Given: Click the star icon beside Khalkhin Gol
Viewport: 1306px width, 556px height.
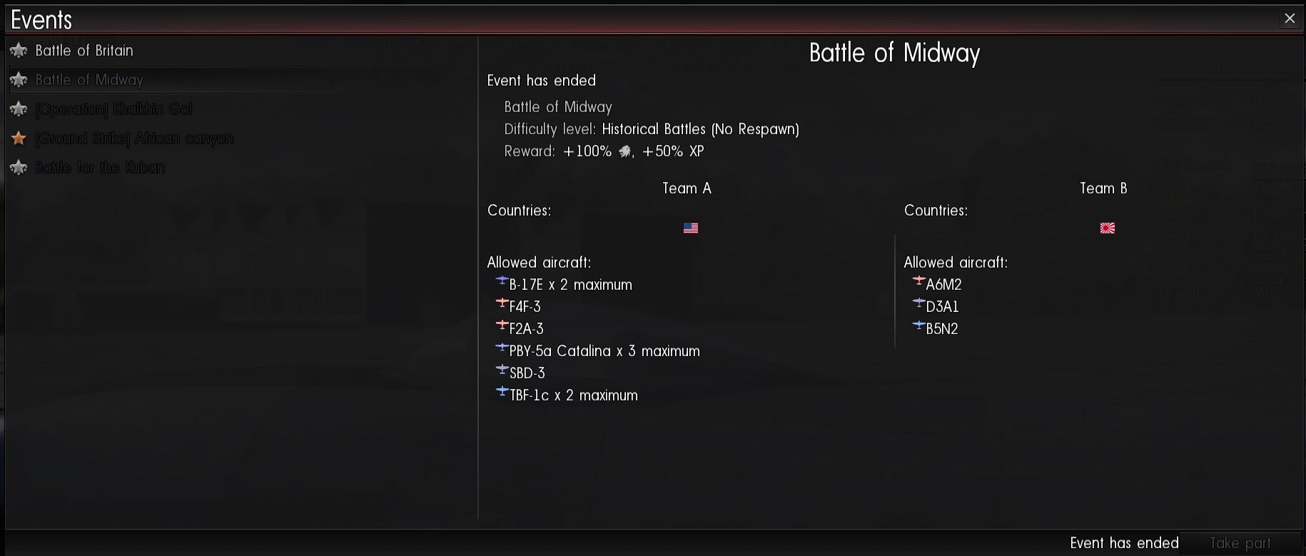Looking at the screenshot, I should click(19, 109).
